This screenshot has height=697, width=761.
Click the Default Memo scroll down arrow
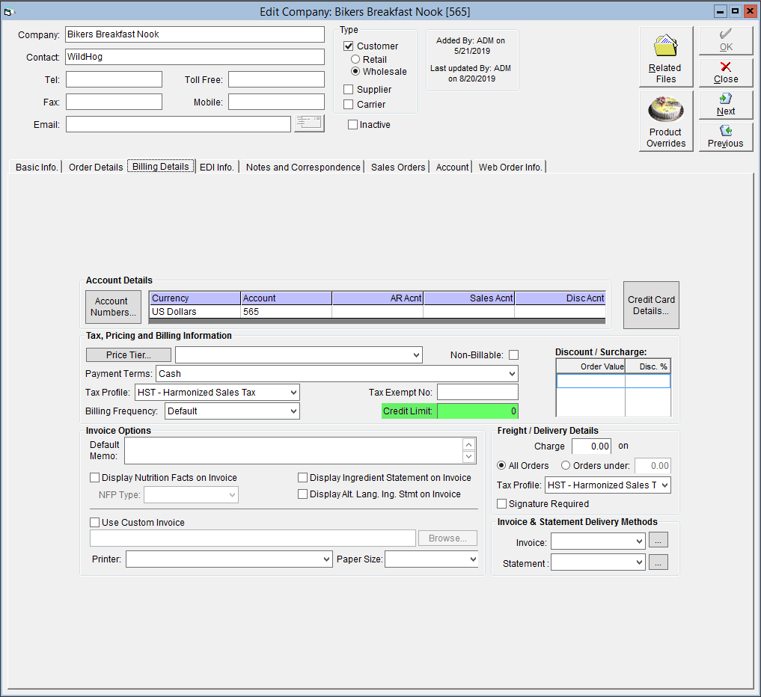pyautogui.click(x=469, y=456)
